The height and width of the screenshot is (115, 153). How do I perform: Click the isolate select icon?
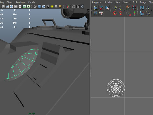pyautogui.click(x=67, y=6)
